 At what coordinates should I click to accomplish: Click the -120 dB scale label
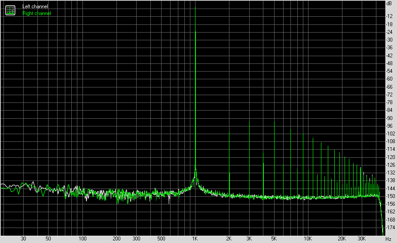(391, 157)
